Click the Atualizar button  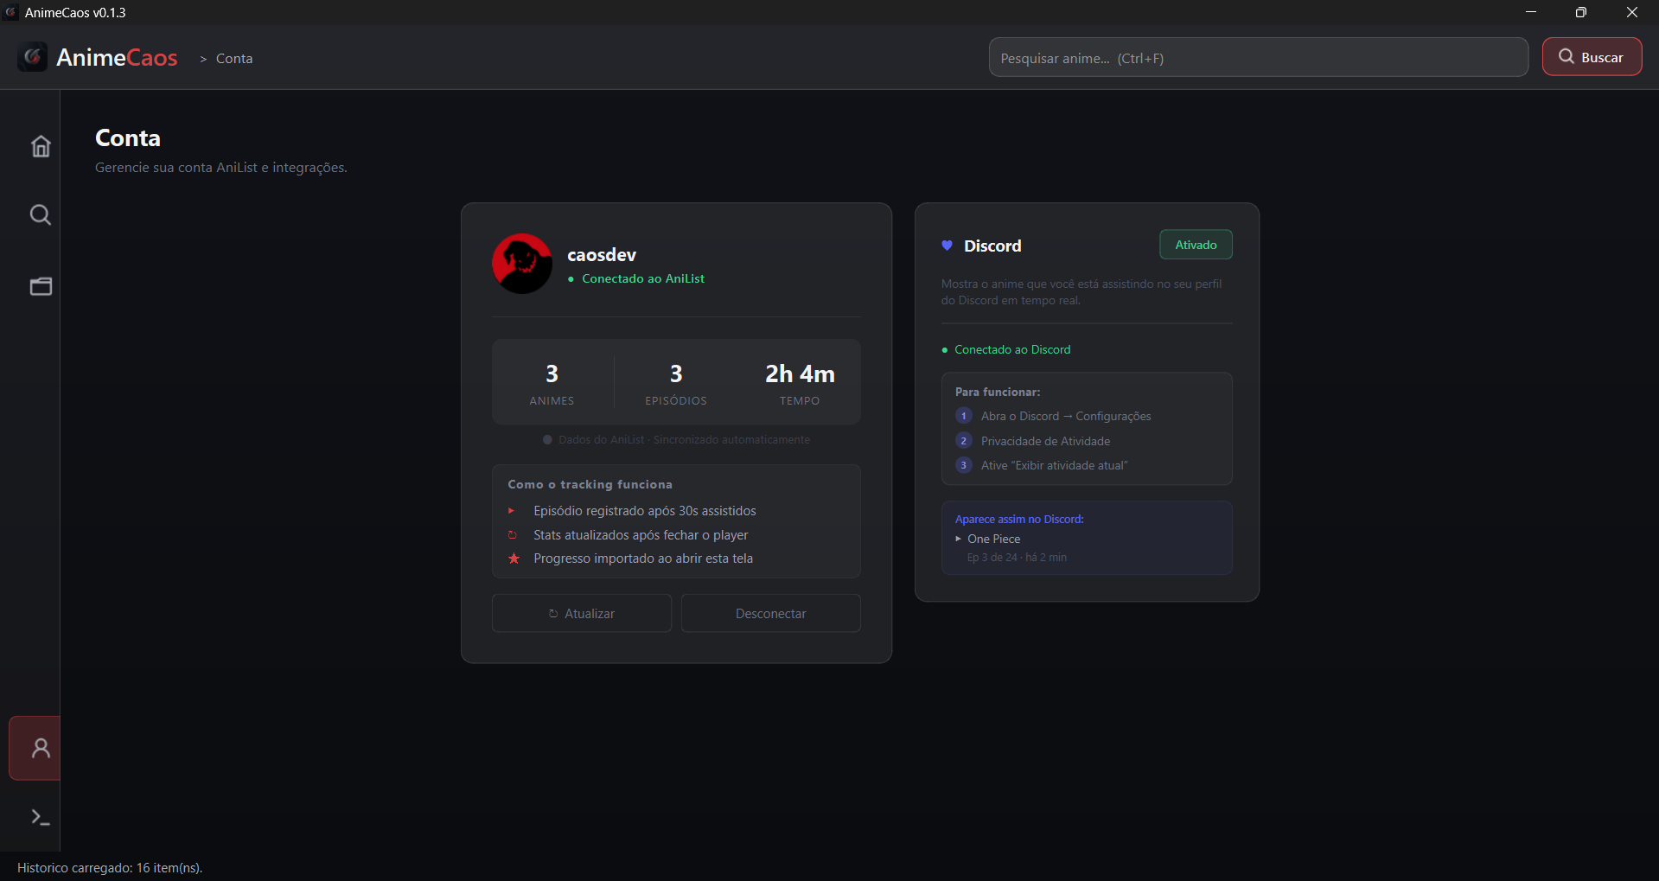(582, 613)
